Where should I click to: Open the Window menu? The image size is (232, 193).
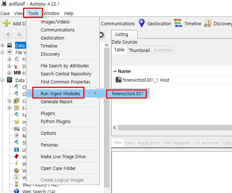[51, 14]
